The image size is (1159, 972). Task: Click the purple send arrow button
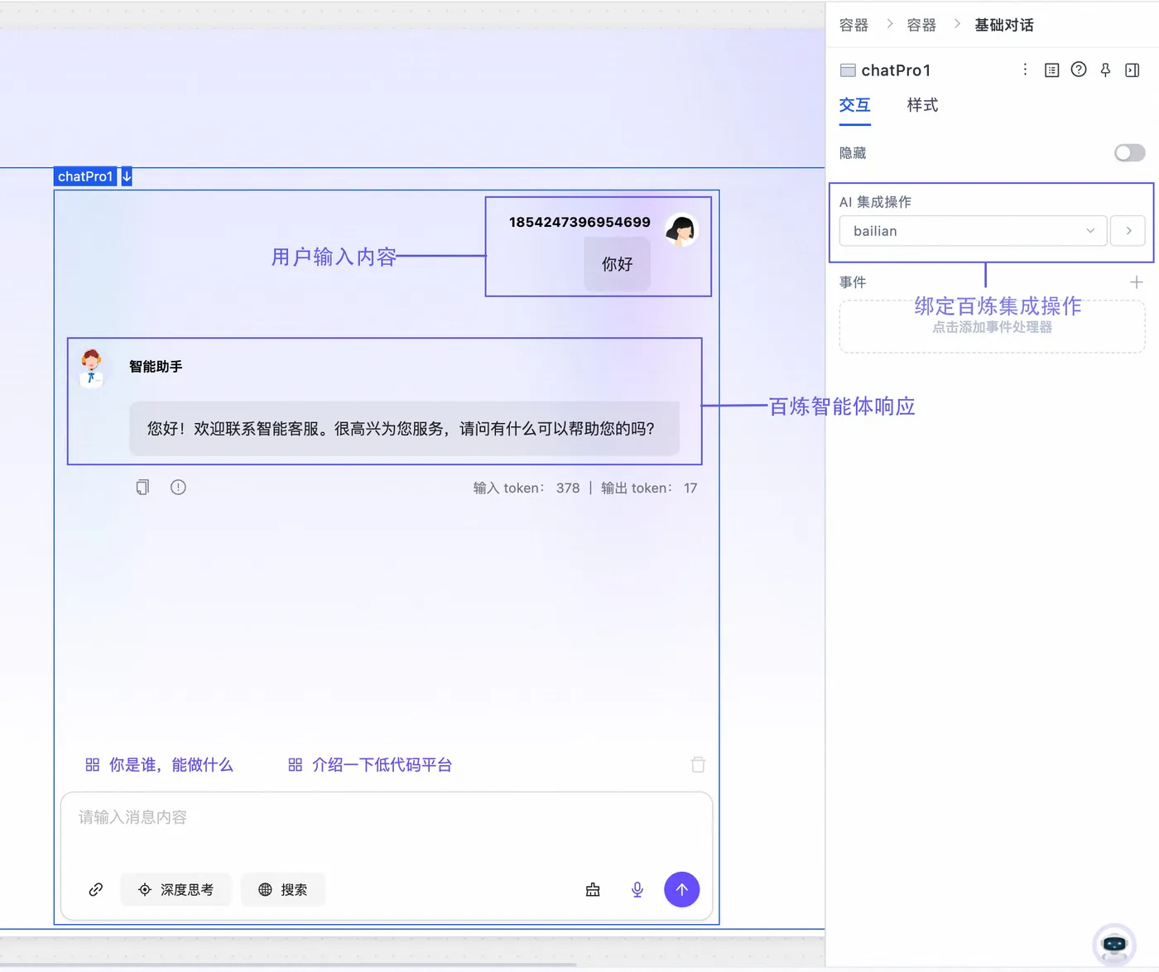681,889
